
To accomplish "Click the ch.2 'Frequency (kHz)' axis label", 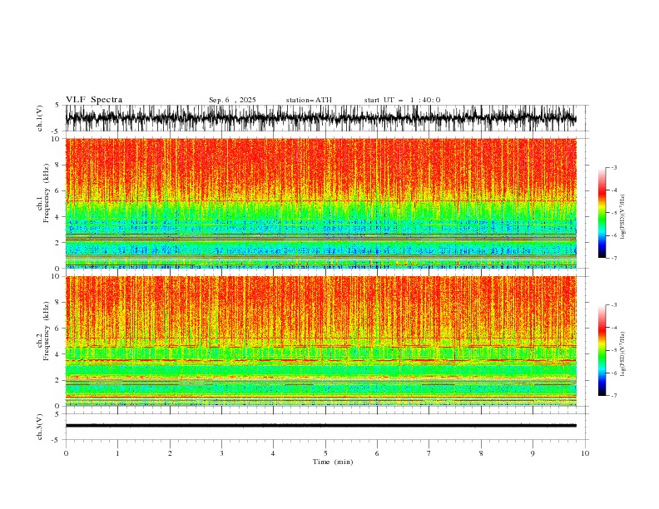I will coord(47,330).
